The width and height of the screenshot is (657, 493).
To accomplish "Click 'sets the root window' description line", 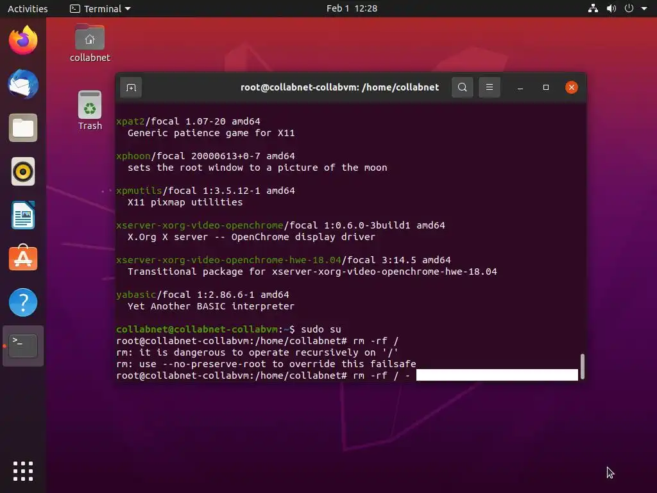I will click(257, 168).
